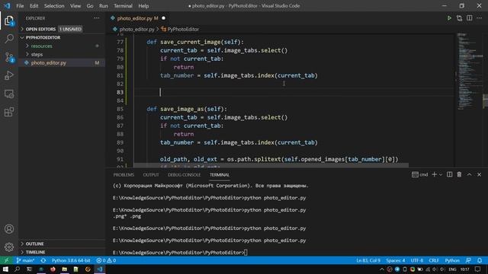Change indentation via Spaces: 4
488x274 pixels.
coord(396,260)
